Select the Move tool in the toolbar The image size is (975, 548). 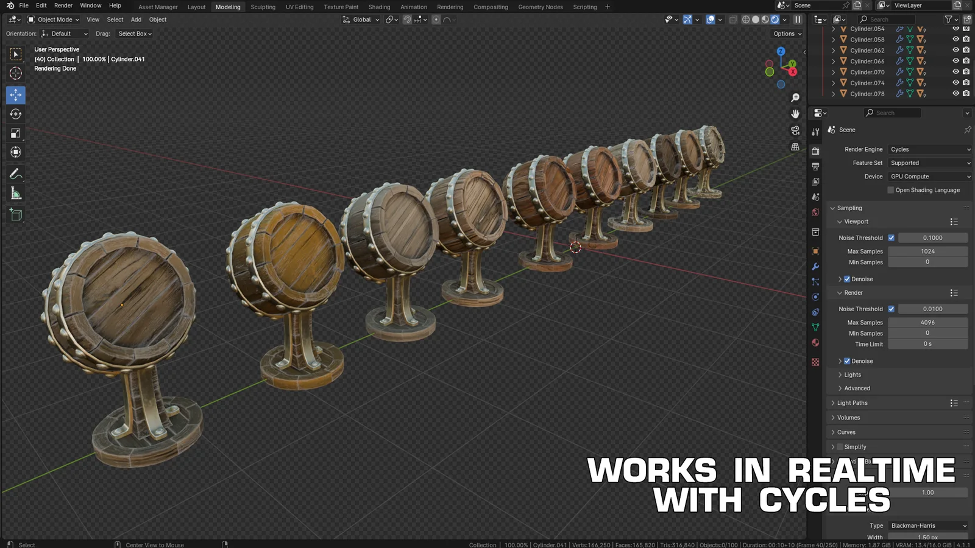(x=15, y=94)
